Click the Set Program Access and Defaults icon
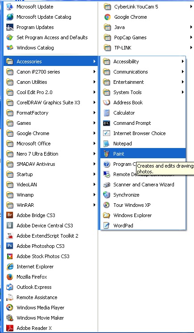 click(10, 37)
